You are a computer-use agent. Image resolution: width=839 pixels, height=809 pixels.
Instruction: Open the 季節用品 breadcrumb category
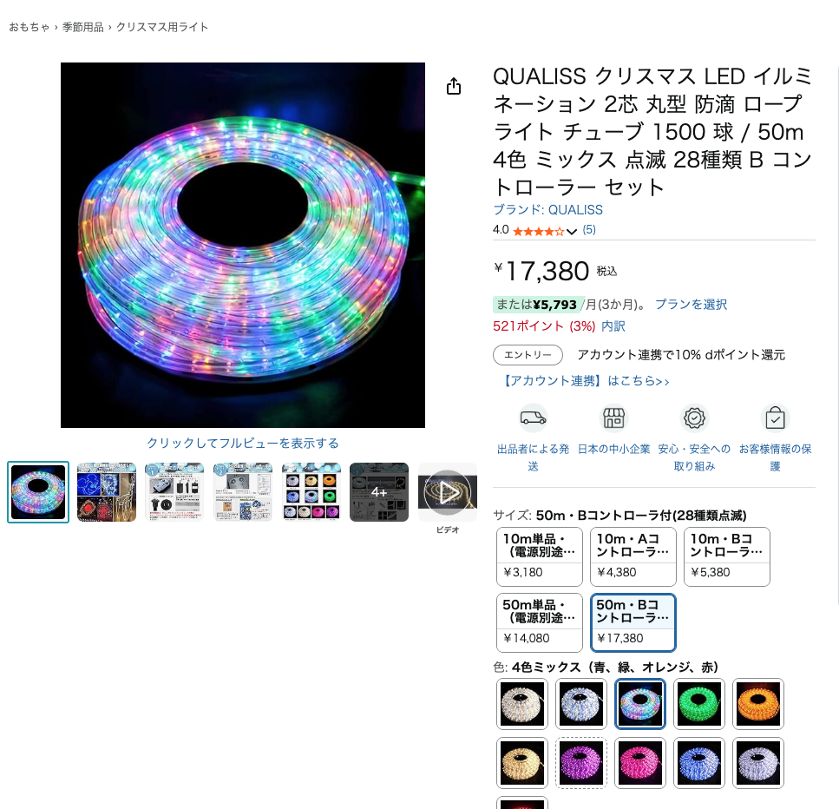click(83, 27)
